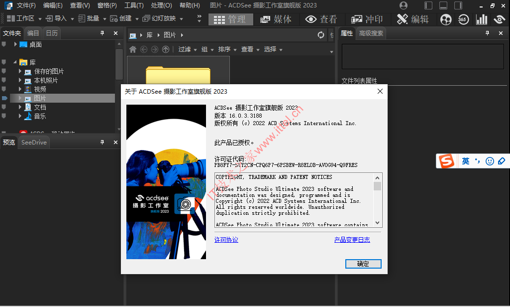Click the ACDSee app icon in title bar
The image size is (510, 307).
8,5
